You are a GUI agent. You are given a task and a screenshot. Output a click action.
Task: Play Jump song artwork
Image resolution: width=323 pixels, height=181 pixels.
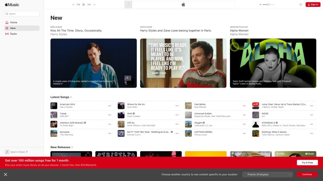[x=256, y=106]
